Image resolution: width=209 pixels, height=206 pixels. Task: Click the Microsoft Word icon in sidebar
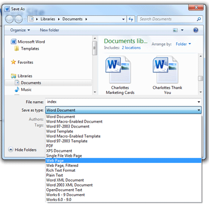(x=13, y=42)
